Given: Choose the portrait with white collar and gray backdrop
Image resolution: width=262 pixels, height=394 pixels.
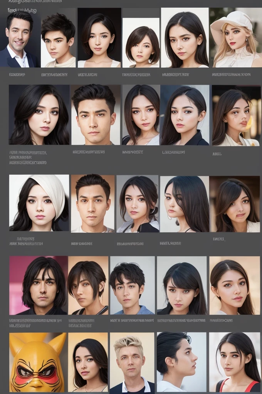Looking at the screenshot, I should pyautogui.click(x=141, y=115).
